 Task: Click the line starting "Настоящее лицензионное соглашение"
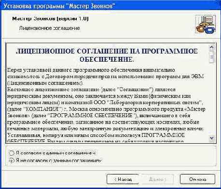(91, 90)
